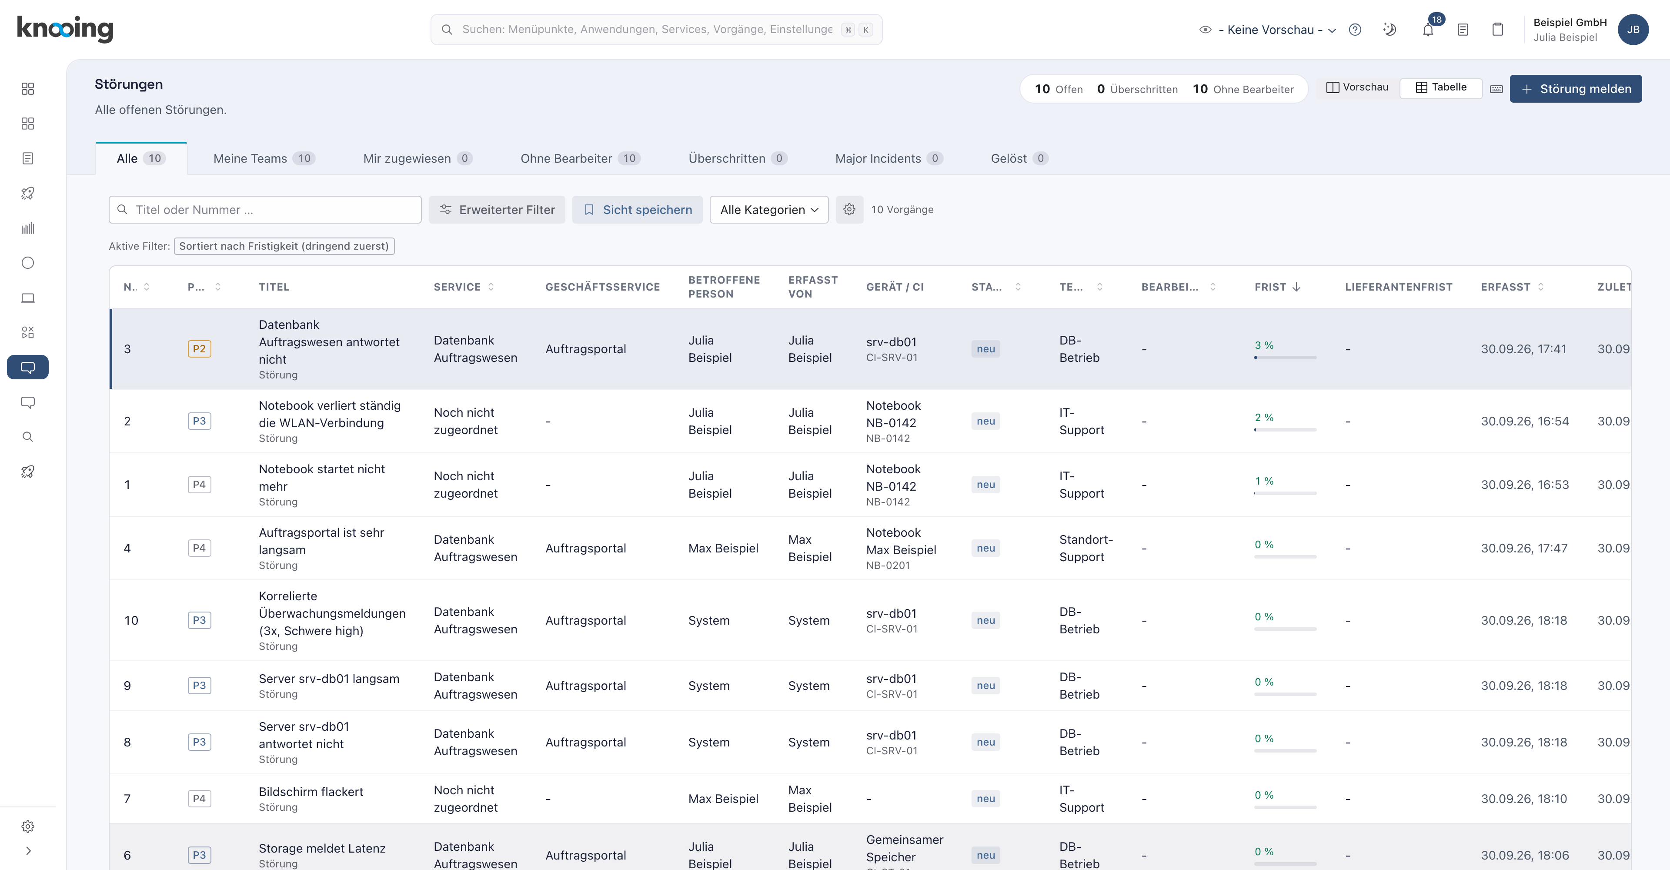Click the Sortiert nach Fristigkeit filter chip
Image resolution: width=1670 pixels, height=870 pixels.
(284, 246)
